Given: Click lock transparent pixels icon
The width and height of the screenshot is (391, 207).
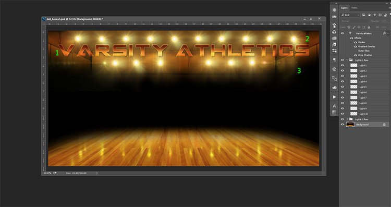Looking at the screenshot, I should pyautogui.click(x=349, y=27).
